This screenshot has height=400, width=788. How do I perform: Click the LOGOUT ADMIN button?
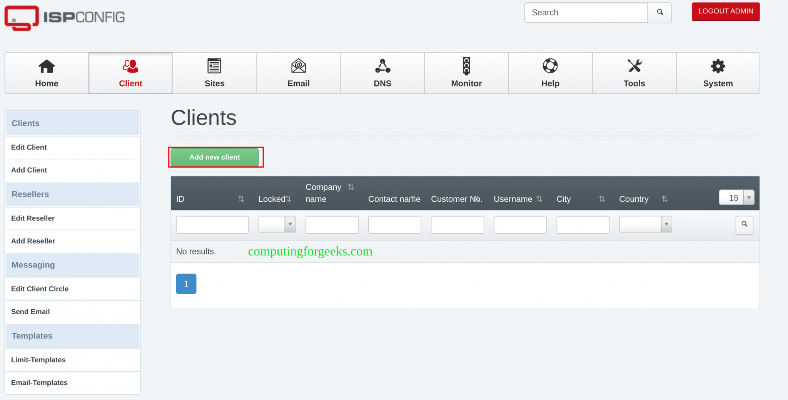coord(725,11)
